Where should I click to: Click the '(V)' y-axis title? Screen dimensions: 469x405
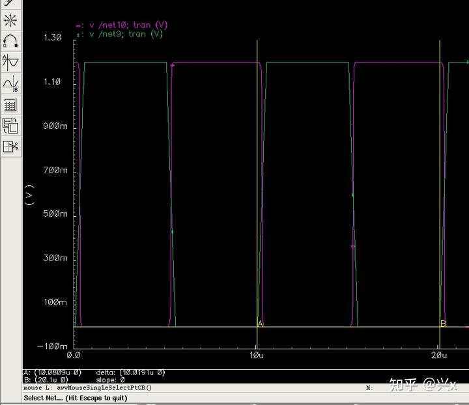pos(29,195)
